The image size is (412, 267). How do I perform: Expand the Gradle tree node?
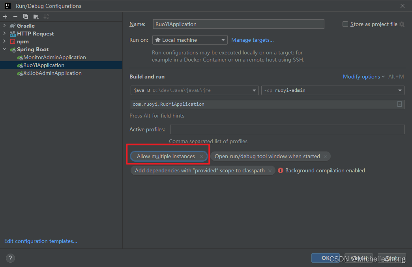pyautogui.click(x=4, y=26)
